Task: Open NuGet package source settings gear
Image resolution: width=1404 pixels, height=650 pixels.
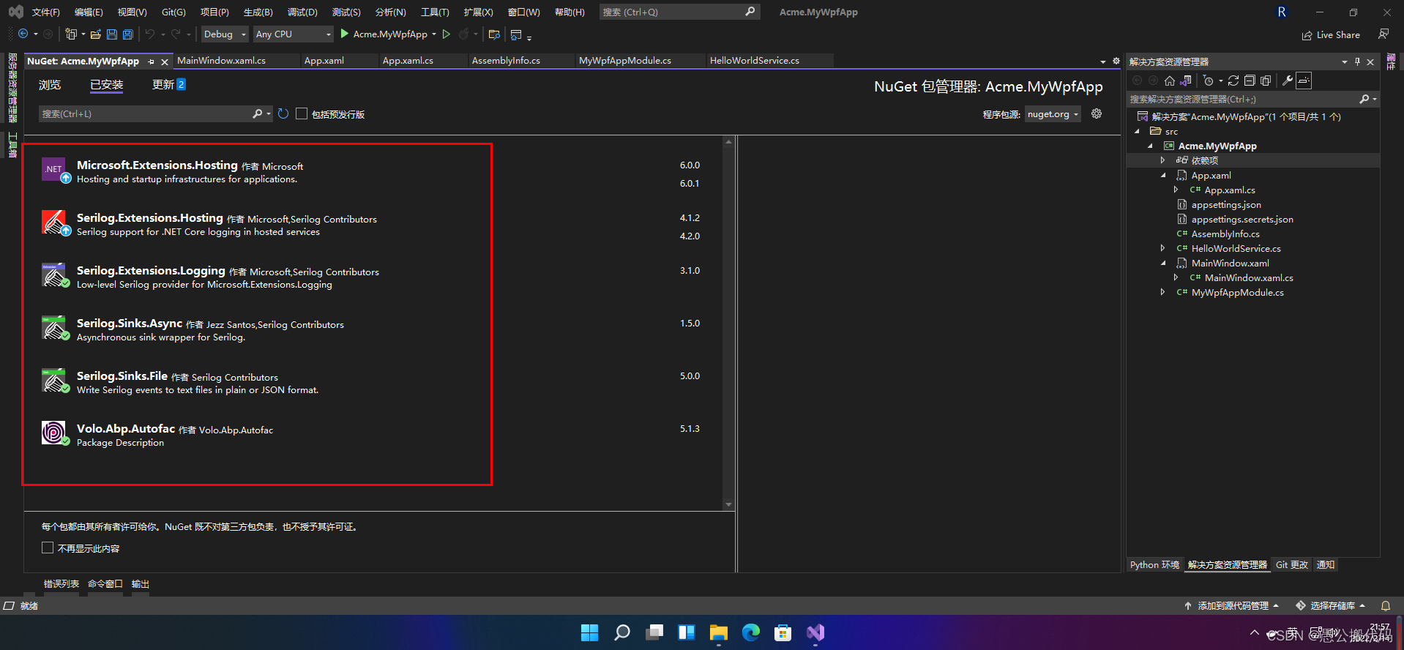Action: click(1097, 113)
